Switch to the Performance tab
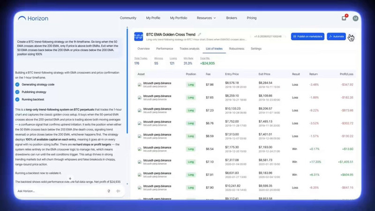375x211 pixels. pos(165,49)
